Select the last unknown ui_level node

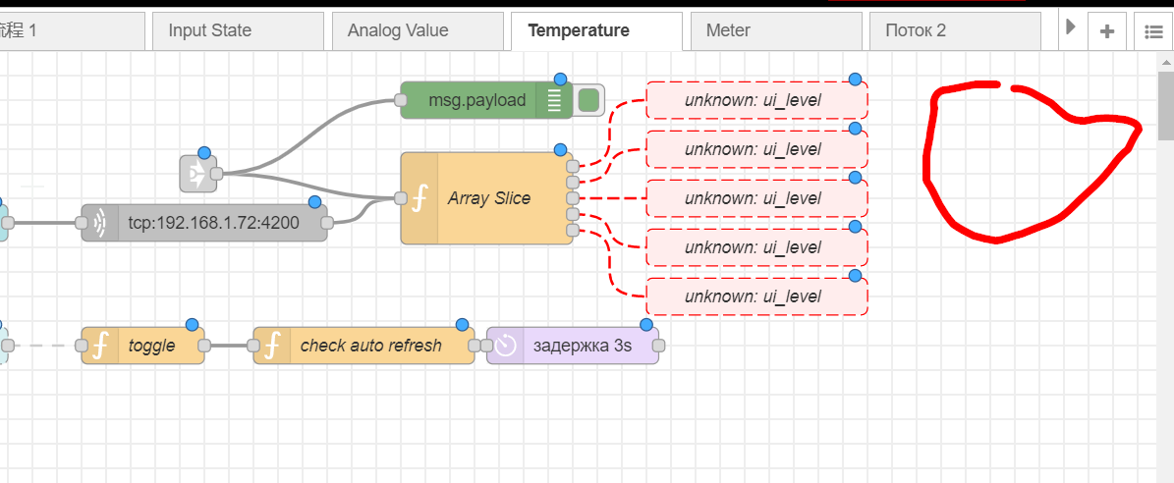[x=756, y=296]
